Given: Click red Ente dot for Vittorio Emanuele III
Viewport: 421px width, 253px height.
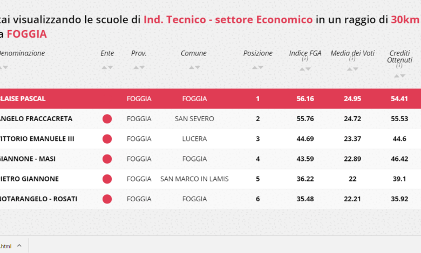Looking at the screenshot, I should tap(107, 139).
